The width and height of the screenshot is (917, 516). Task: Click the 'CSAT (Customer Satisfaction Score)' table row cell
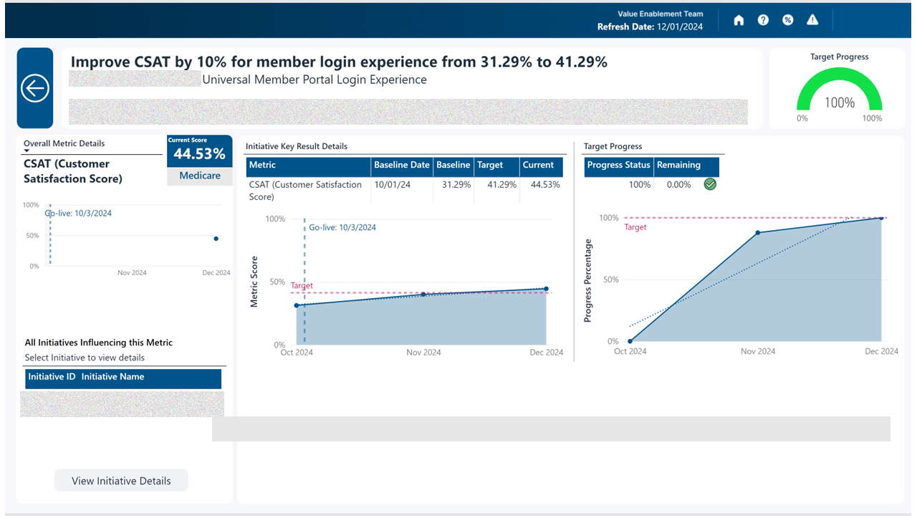309,191
